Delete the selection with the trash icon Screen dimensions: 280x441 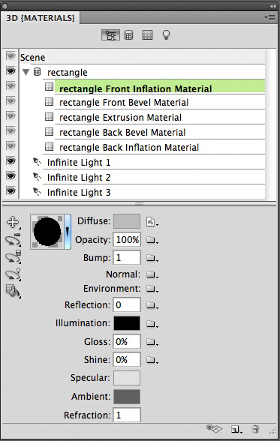255,429
